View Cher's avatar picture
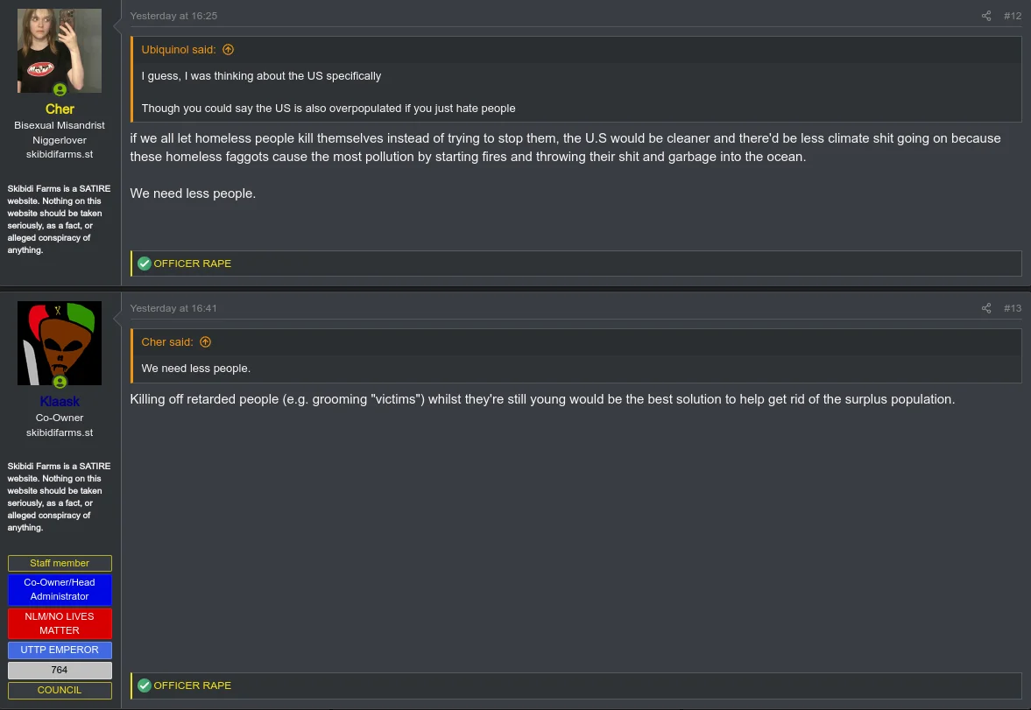The width and height of the screenshot is (1031, 710). 60,48
